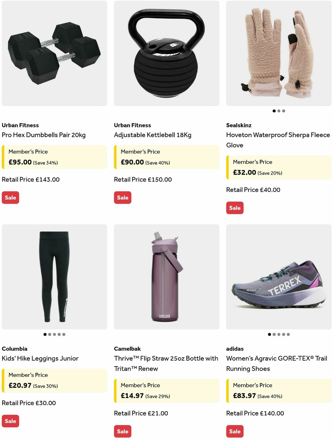Click the Sale badge under the fleece gloves
Screen dimensions: 333x439
[x=235, y=208]
